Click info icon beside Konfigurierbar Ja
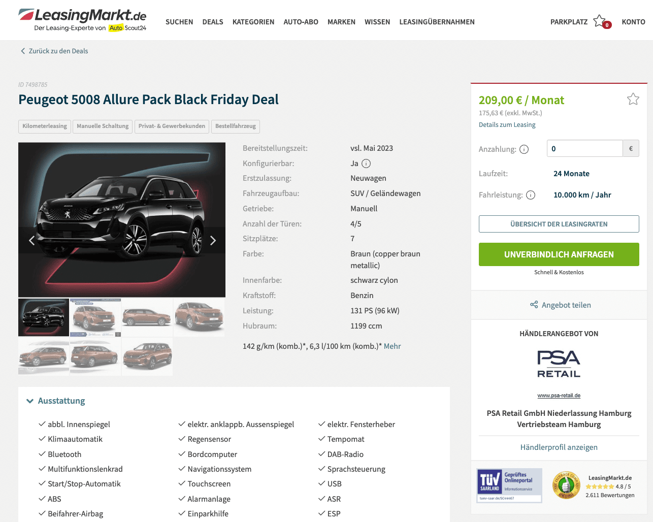The height and width of the screenshot is (522, 653). point(366,164)
